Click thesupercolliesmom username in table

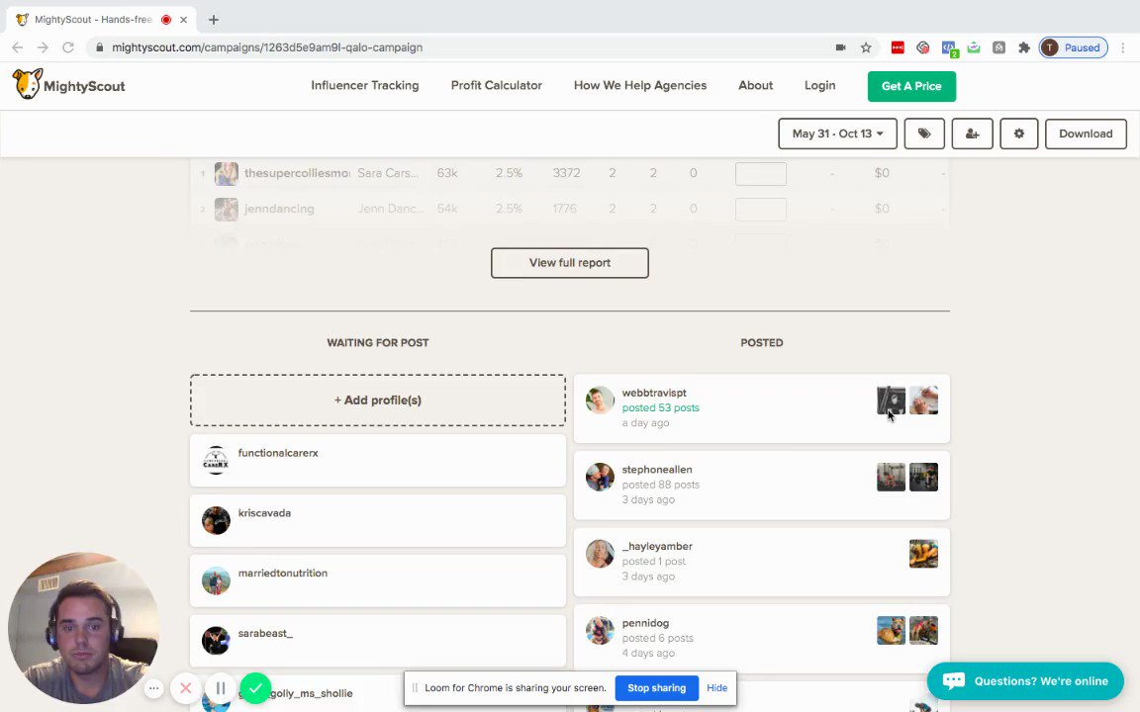[x=297, y=173]
